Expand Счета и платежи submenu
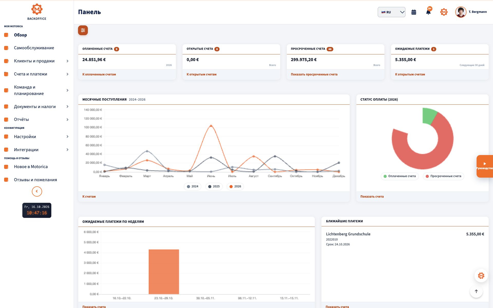This screenshot has height=308, width=493. click(x=67, y=74)
